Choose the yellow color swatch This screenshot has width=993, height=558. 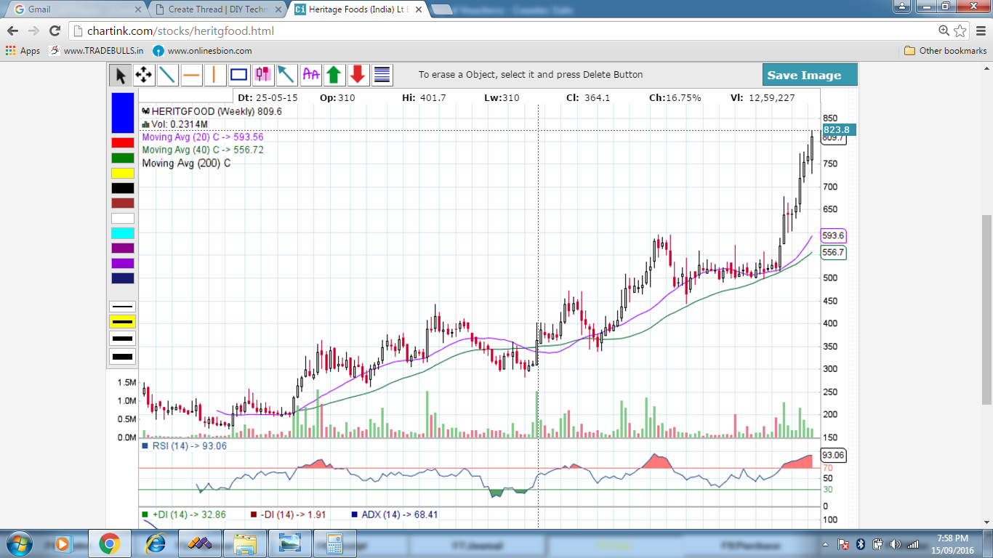(123, 173)
